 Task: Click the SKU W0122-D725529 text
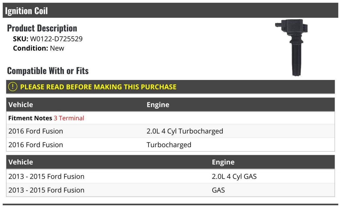(x=48, y=39)
